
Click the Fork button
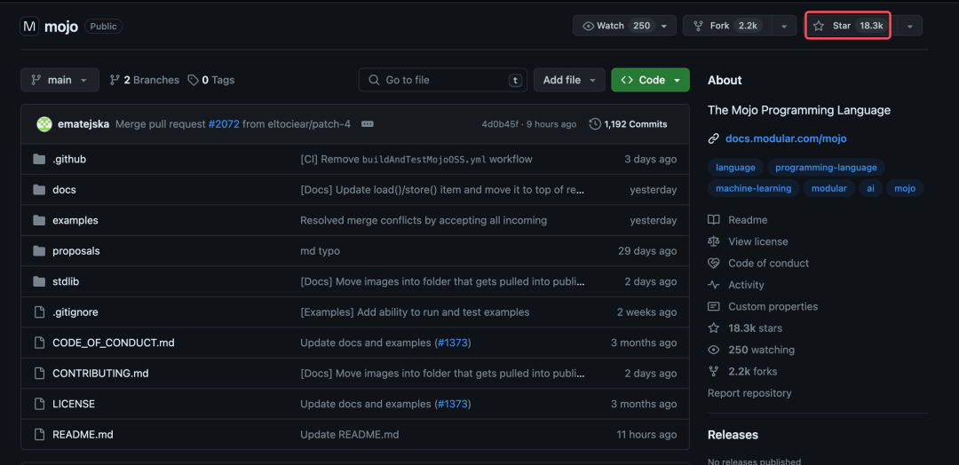coord(727,26)
